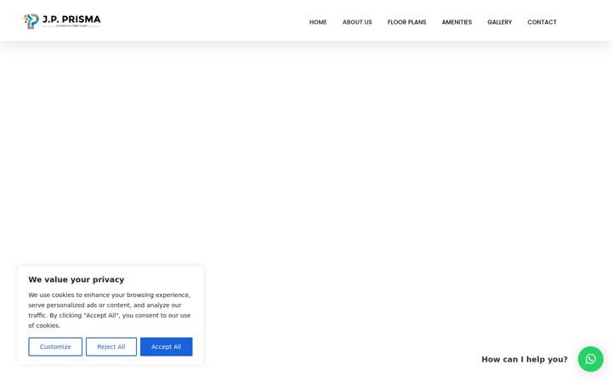Reject all cookies

click(x=111, y=346)
